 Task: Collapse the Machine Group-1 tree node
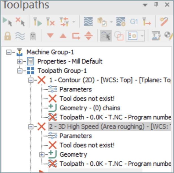pos(8,52)
